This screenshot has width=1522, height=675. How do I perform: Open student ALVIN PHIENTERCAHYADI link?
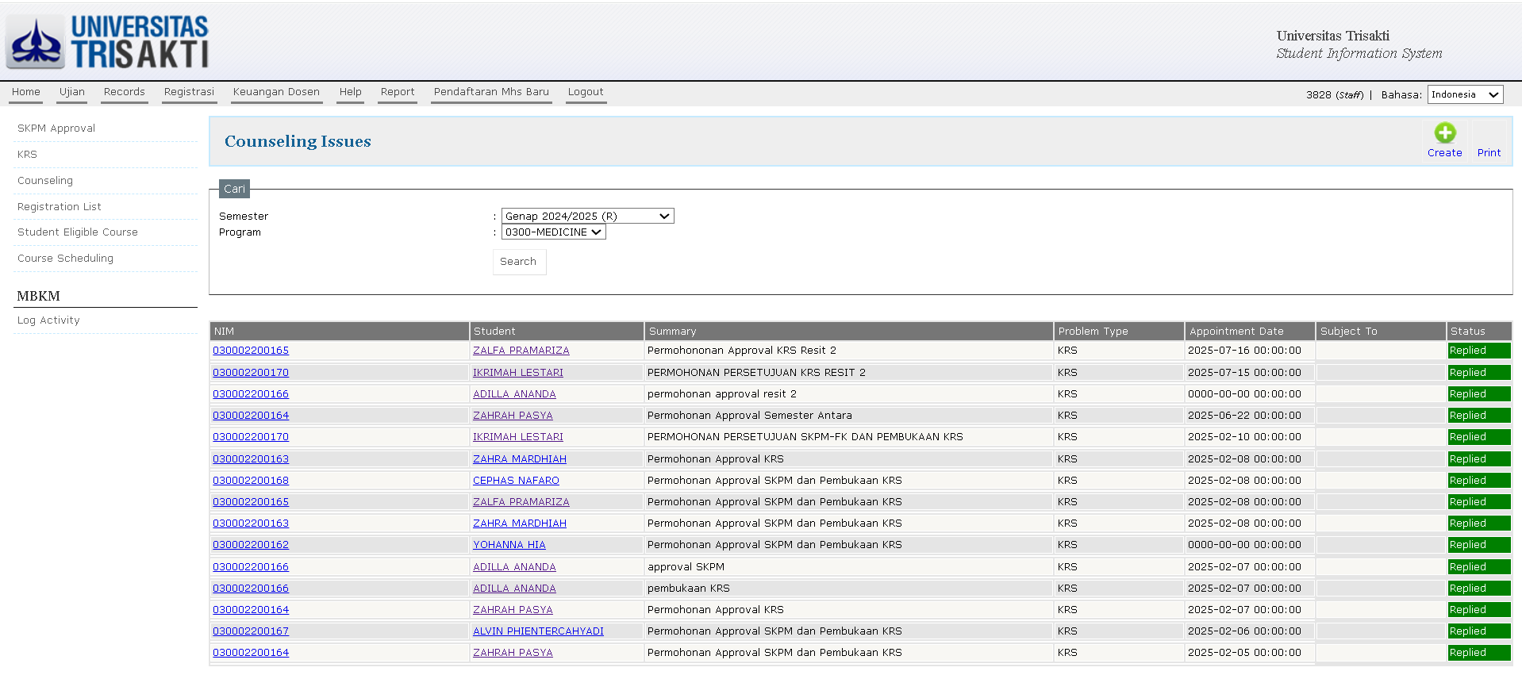click(538, 631)
